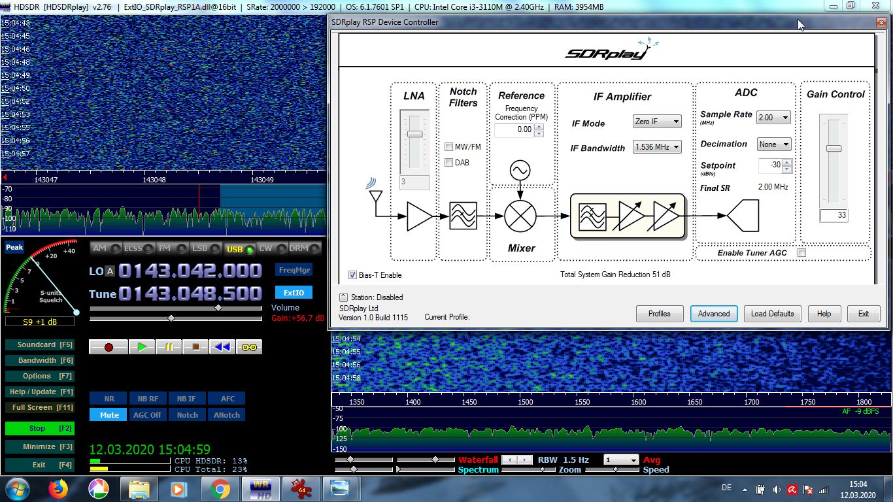The image size is (893, 502).
Task: Toggle the AGC Off button
Action: click(148, 415)
